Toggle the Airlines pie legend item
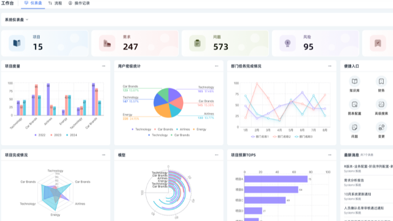This screenshot has height=221, width=393. coord(183,130)
